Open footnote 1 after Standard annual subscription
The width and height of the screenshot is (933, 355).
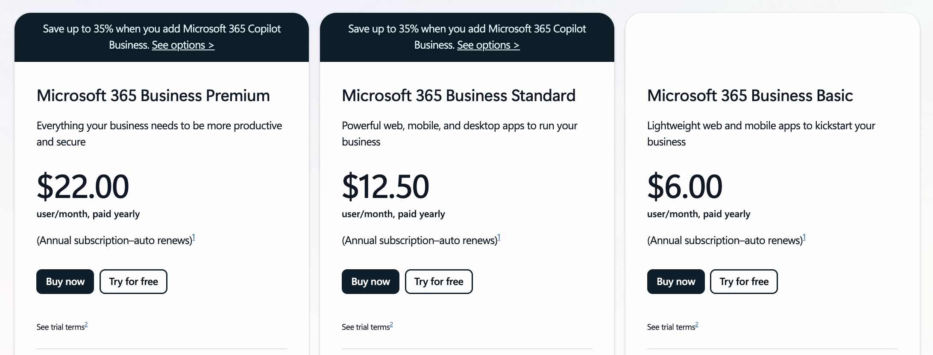(499, 237)
